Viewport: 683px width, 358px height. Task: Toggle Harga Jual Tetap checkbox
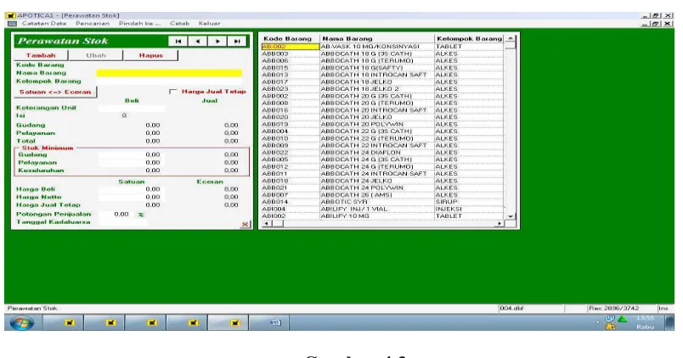click(173, 92)
